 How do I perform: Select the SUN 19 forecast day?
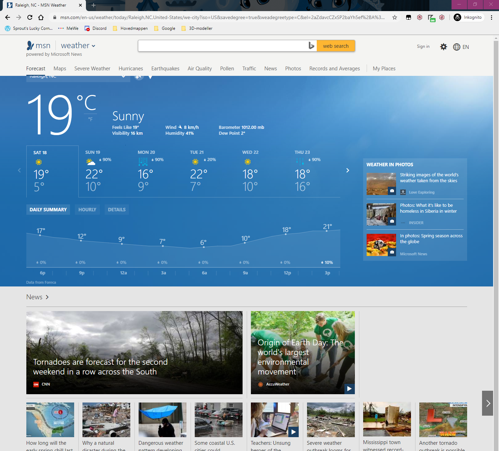pyautogui.click(x=105, y=171)
